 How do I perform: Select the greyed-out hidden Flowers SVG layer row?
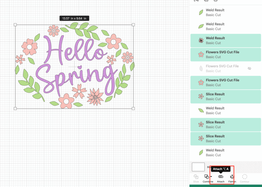[x=222, y=69]
